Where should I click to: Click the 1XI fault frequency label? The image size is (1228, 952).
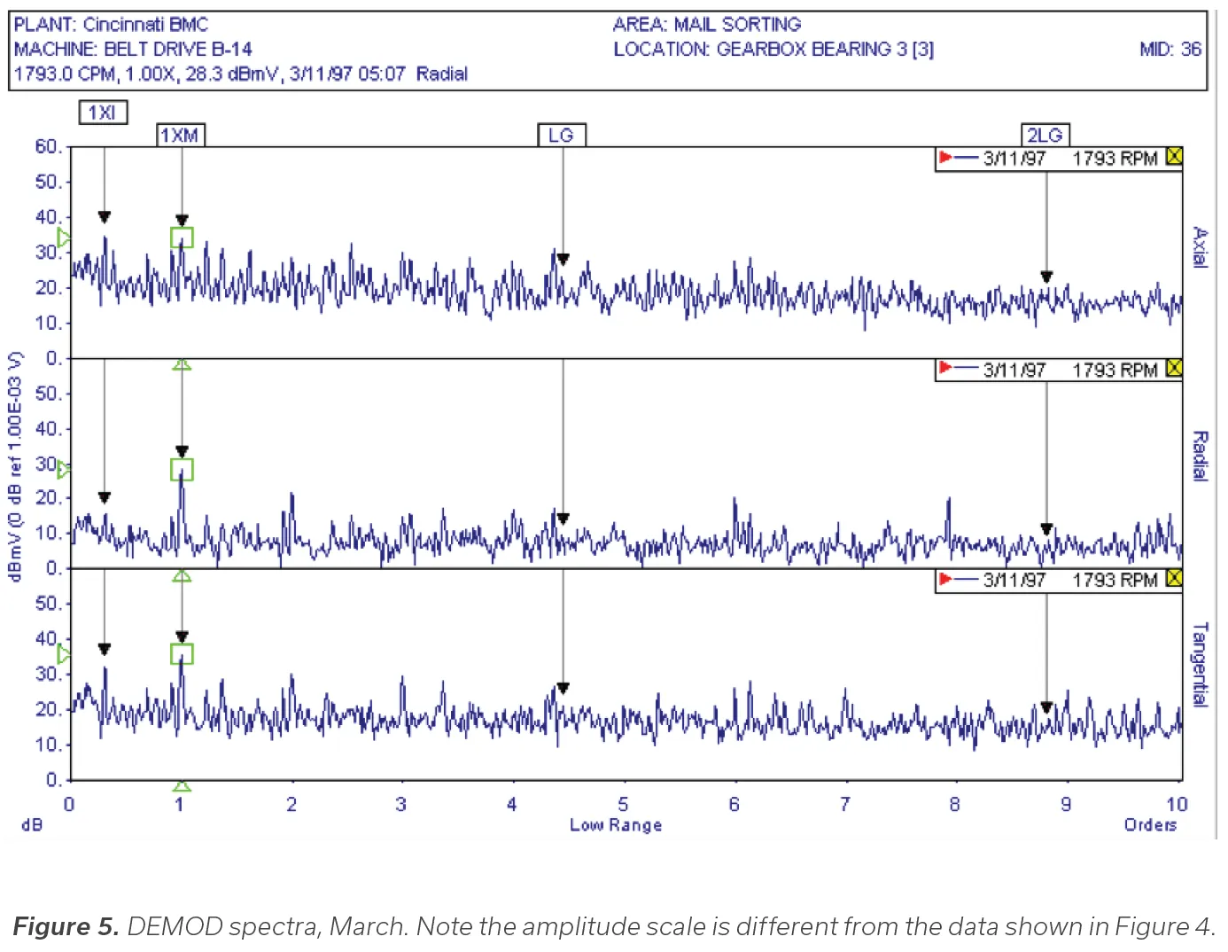point(104,113)
